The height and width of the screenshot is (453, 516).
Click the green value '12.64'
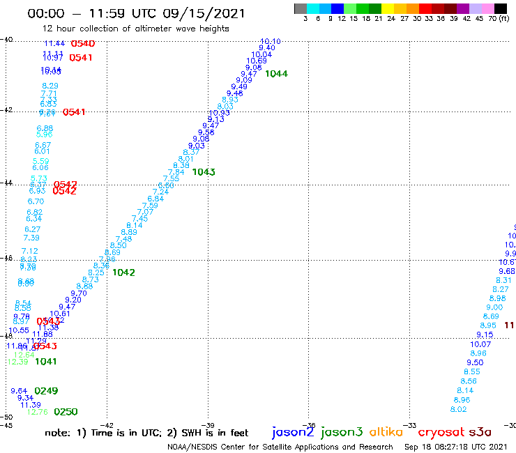coord(24,355)
